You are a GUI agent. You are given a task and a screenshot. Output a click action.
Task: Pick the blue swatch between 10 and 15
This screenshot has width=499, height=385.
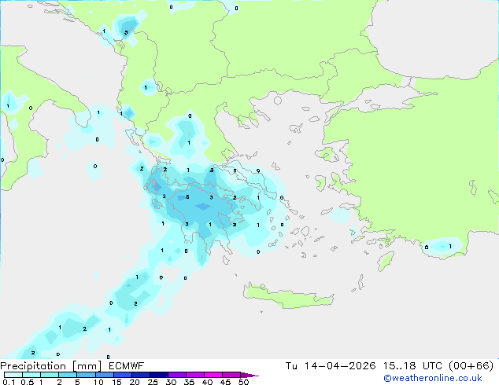click(x=105, y=375)
